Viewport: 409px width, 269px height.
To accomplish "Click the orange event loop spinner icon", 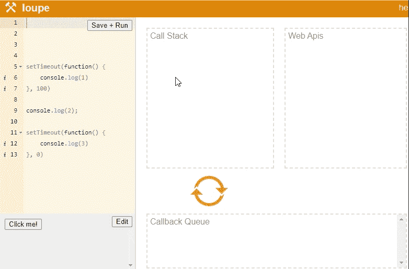I will pyautogui.click(x=209, y=191).
